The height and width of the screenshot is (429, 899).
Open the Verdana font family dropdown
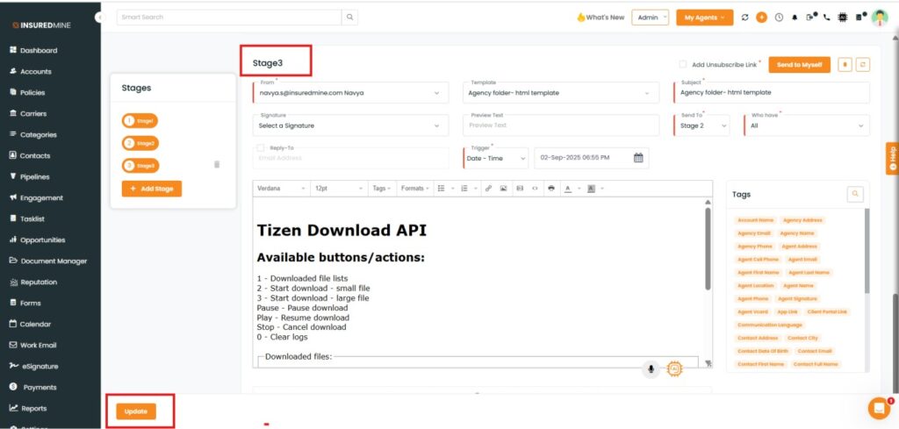click(x=281, y=189)
